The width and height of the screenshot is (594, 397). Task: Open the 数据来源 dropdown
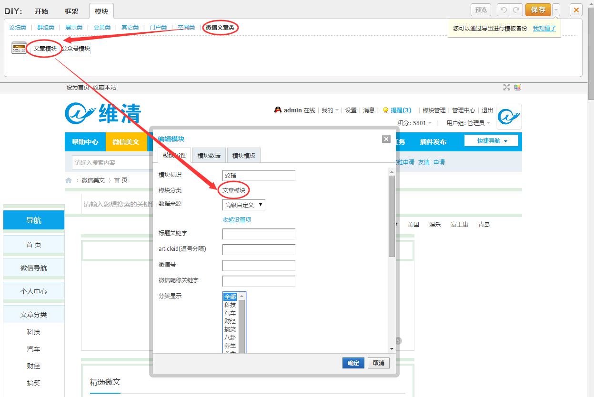244,205
